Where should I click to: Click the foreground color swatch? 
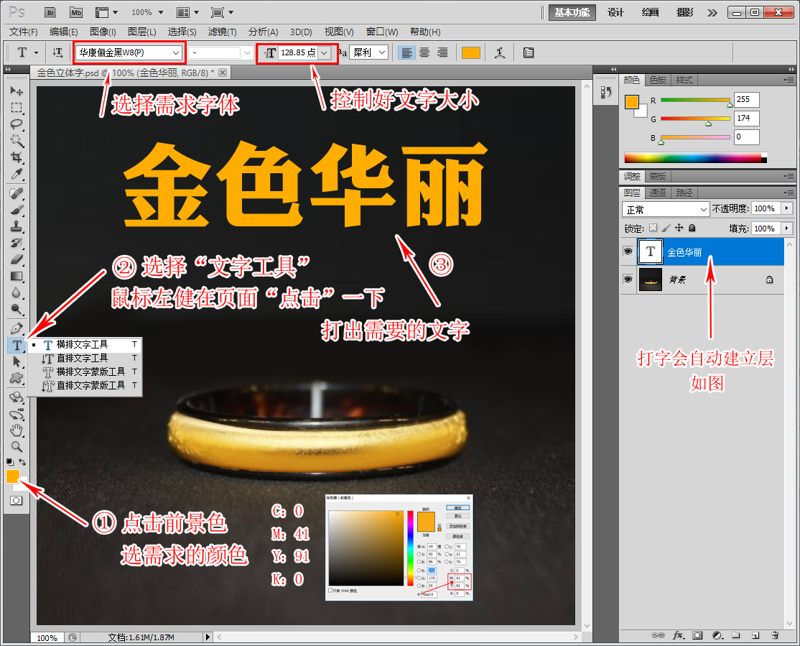[x=12, y=476]
